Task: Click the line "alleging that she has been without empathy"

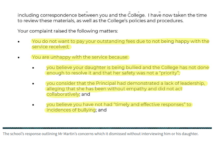Action: (114, 89)
